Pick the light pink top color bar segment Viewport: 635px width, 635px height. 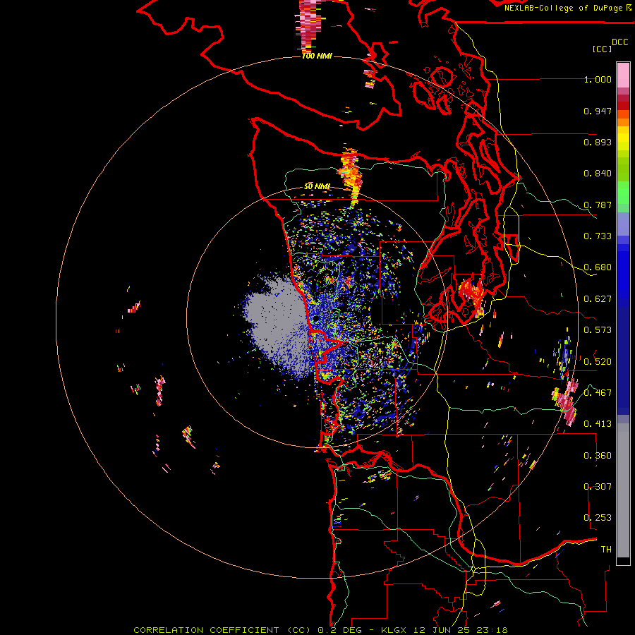[623, 75]
